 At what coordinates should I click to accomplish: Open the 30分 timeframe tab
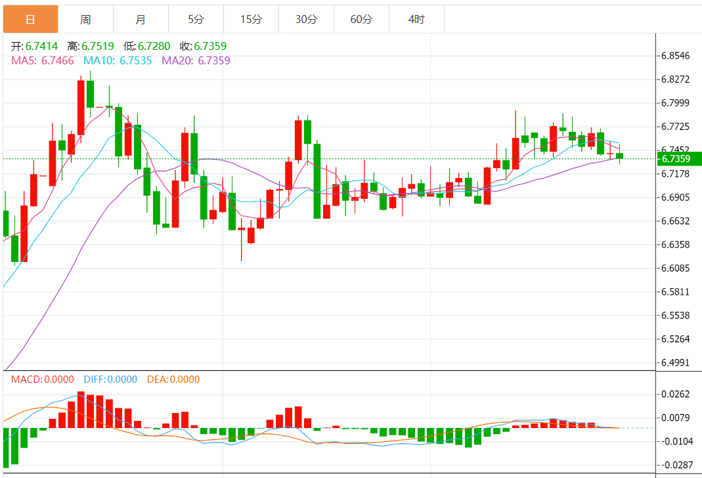click(306, 19)
